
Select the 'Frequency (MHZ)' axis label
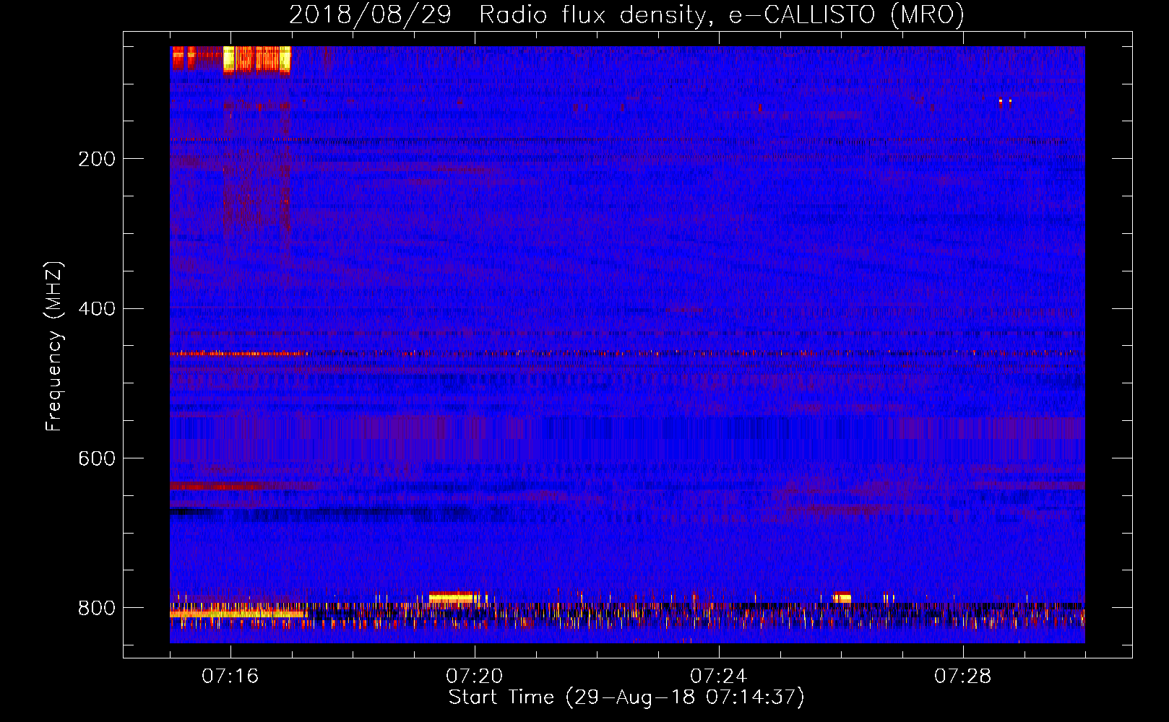click(54, 347)
